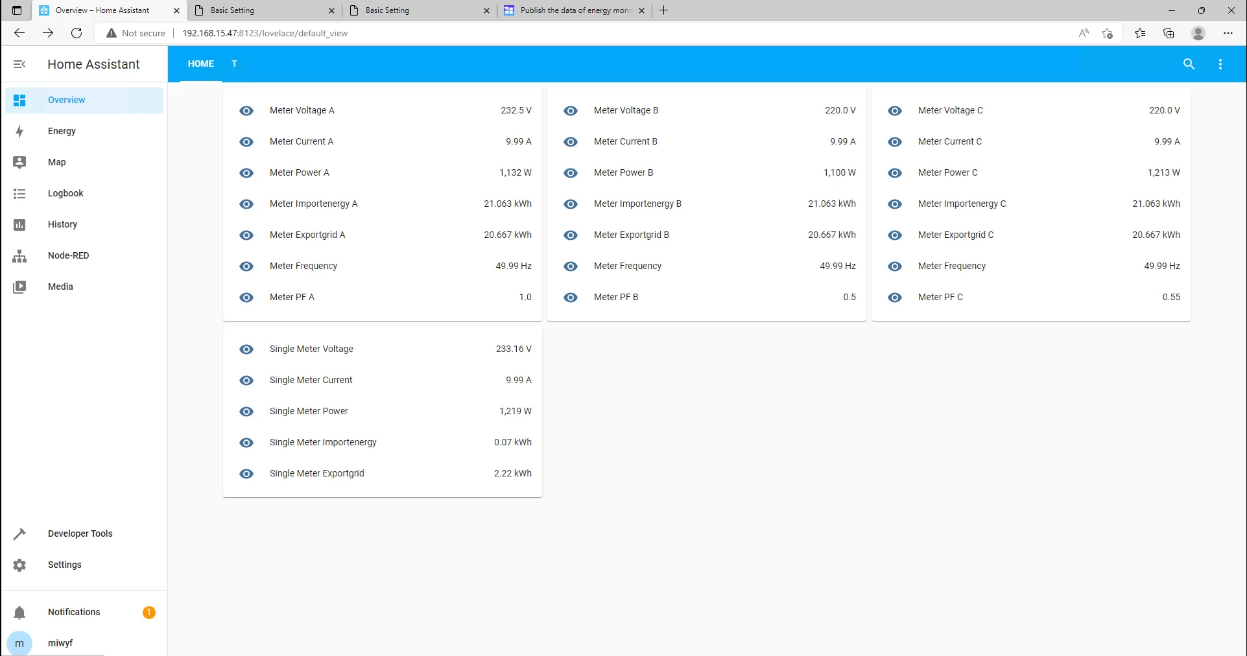Open the dashboard three-dot overflow menu
Viewport: 1247px width, 656px height.
tap(1220, 64)
